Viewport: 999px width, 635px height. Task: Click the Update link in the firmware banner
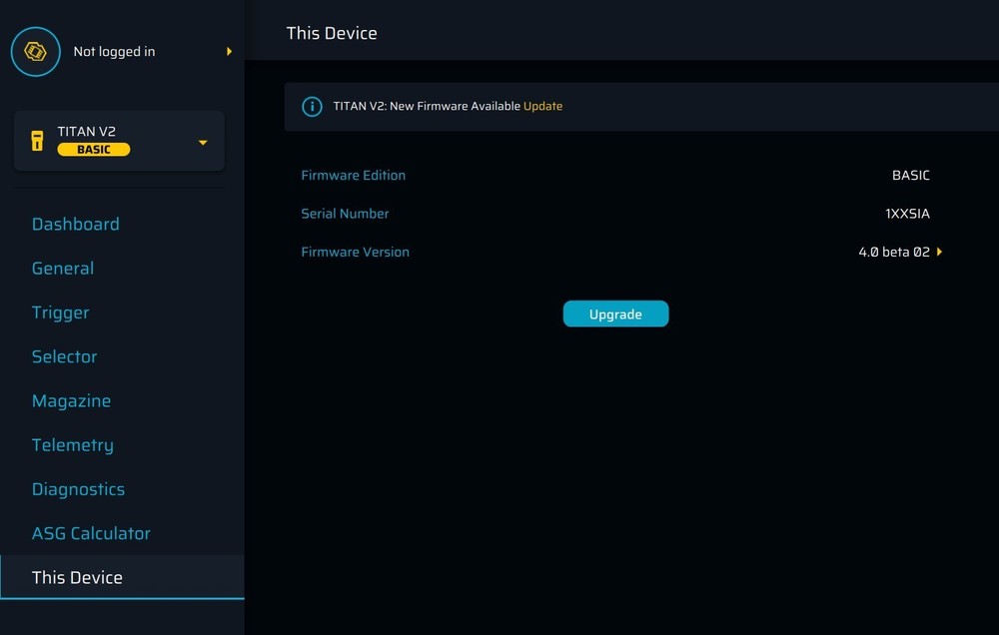(x=542, y=107)
